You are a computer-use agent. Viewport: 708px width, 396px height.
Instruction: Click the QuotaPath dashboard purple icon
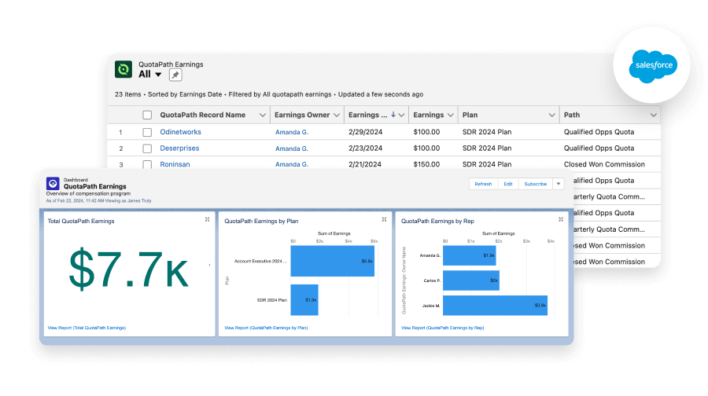pyautogui.click(x=53, y=184)
